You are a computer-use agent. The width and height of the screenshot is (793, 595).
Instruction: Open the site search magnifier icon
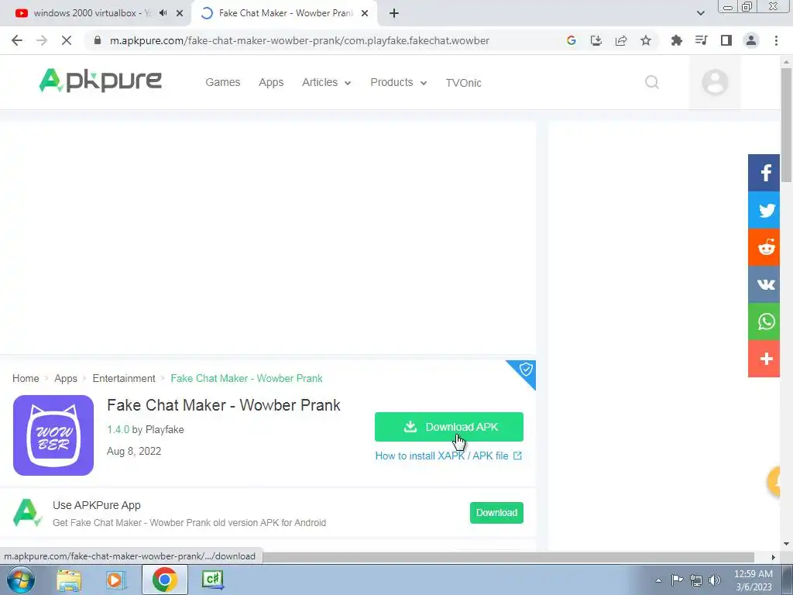pyautogui.click(x=652, y=82)
